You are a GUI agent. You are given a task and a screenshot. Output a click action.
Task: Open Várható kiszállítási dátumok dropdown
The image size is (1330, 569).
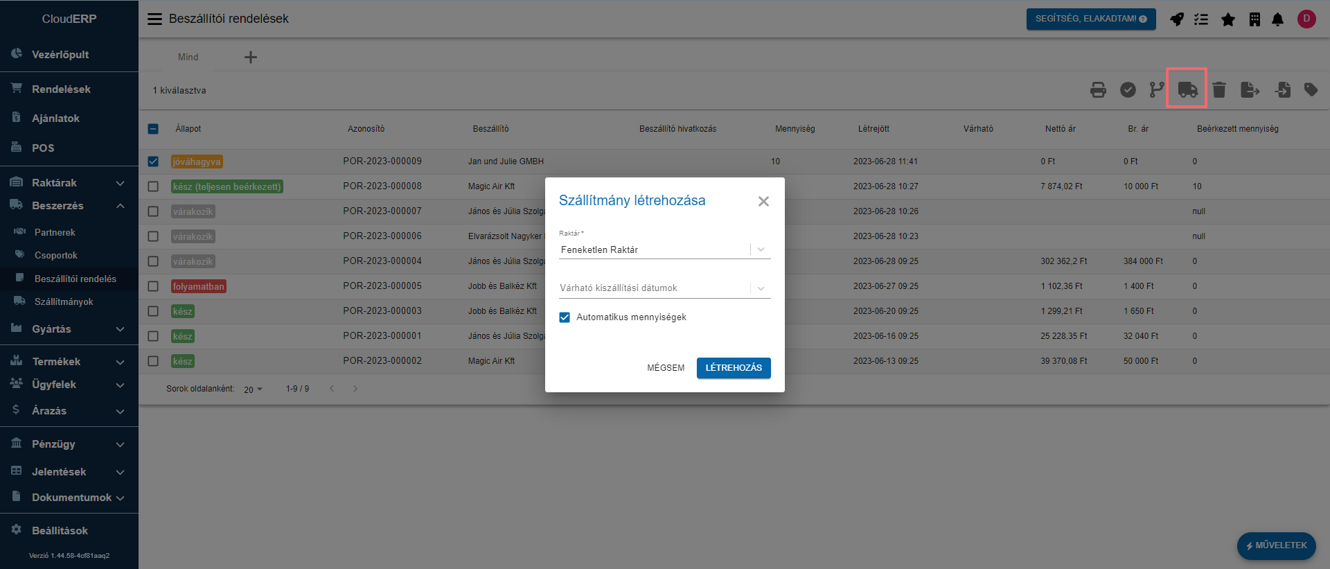click(664, 288)
